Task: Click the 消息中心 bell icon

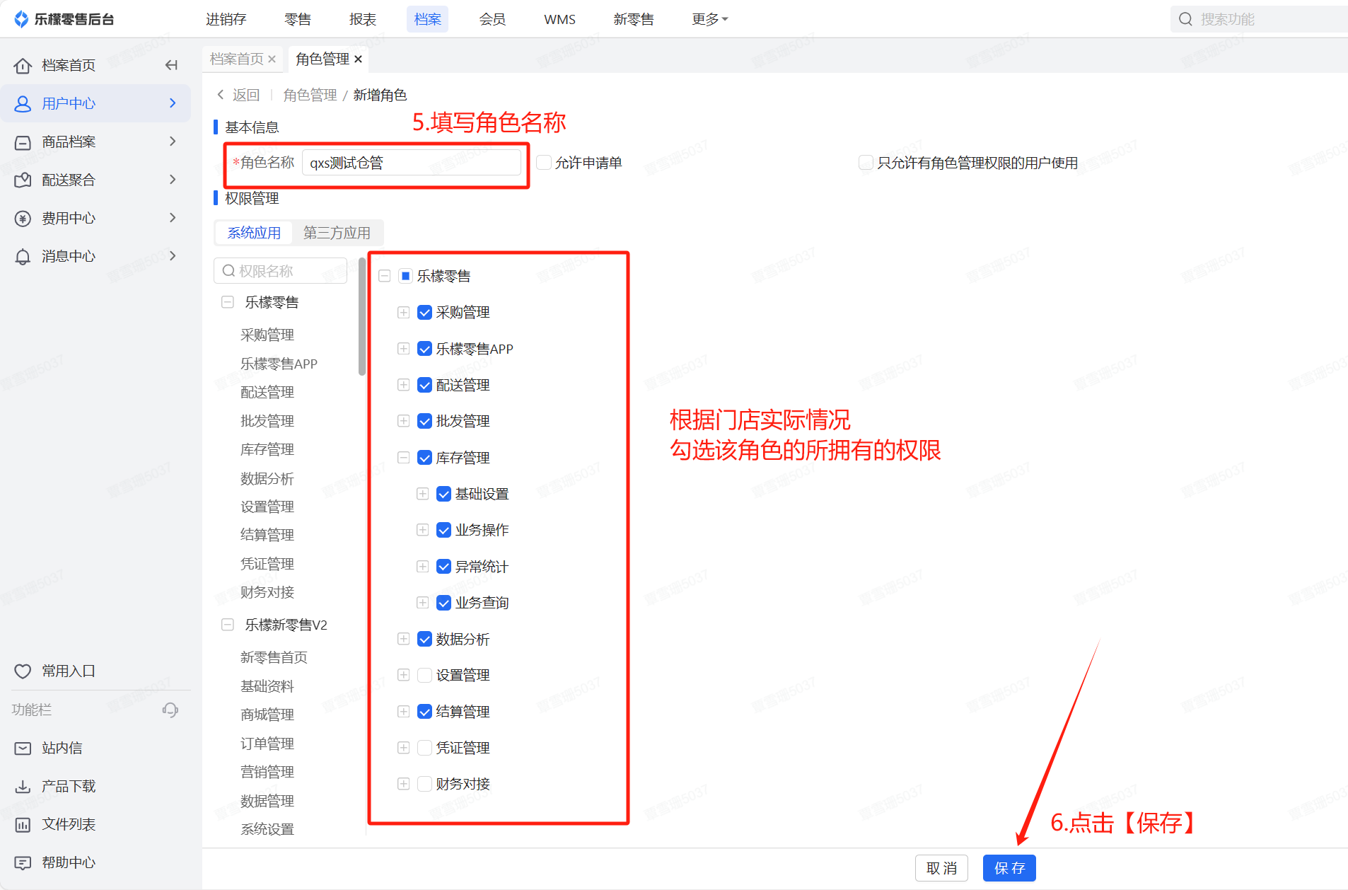Action: coord(23,256)
